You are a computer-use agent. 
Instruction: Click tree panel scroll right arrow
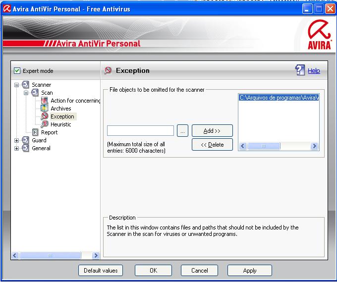(x=96, y=255)
